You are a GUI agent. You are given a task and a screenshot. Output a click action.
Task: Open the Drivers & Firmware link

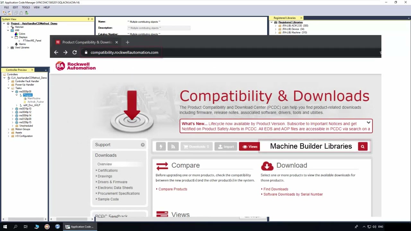[112, 182]
